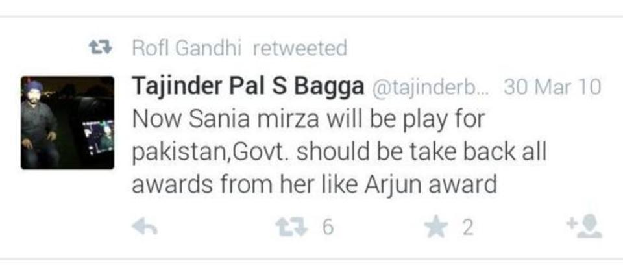
Task: Click 'should be take back all' text line
Action: point(422,153)
